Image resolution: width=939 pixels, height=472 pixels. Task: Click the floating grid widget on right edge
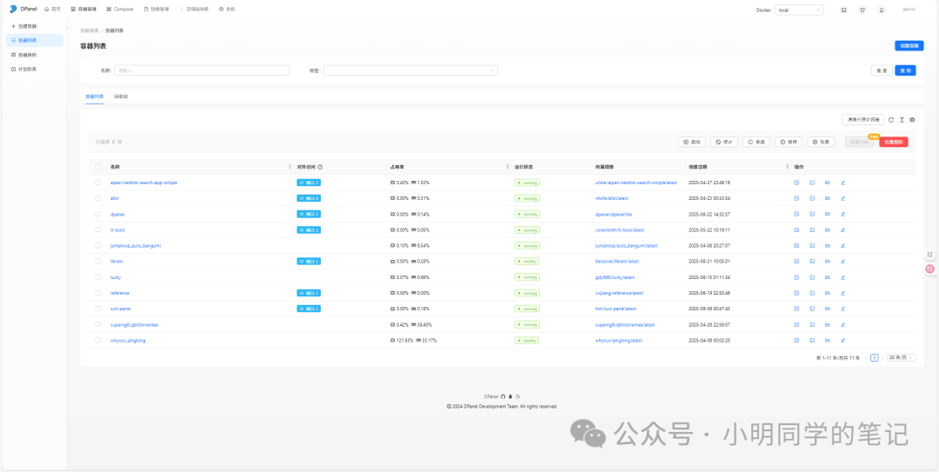pyautogui.click(x=930, y=255)
